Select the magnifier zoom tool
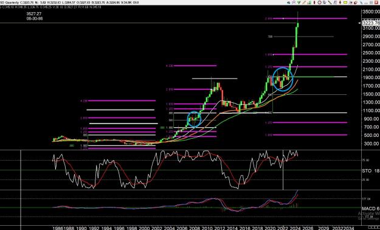 (294, 2)
